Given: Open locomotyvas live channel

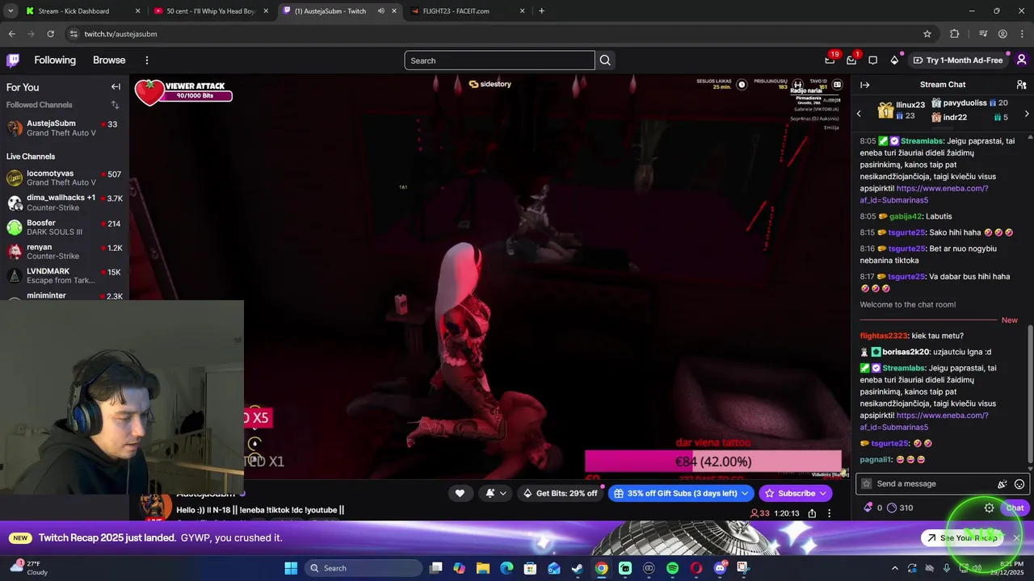Looking at the screenshot, I should click(x=64, y=178).
